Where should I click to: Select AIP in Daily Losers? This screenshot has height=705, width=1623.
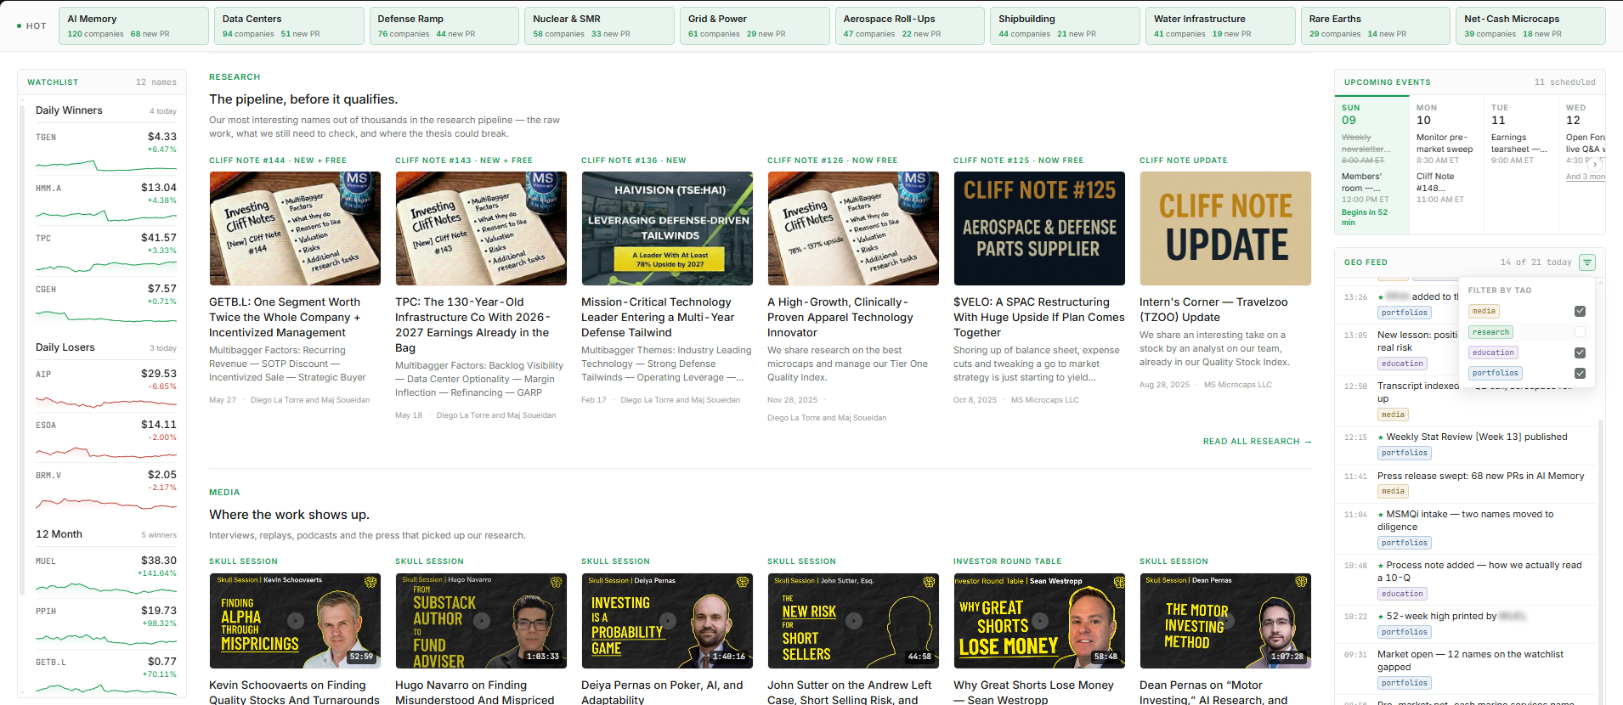tap(106, 386)
